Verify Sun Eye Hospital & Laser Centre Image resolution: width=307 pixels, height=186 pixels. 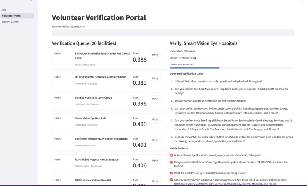[x=155, y=99]
